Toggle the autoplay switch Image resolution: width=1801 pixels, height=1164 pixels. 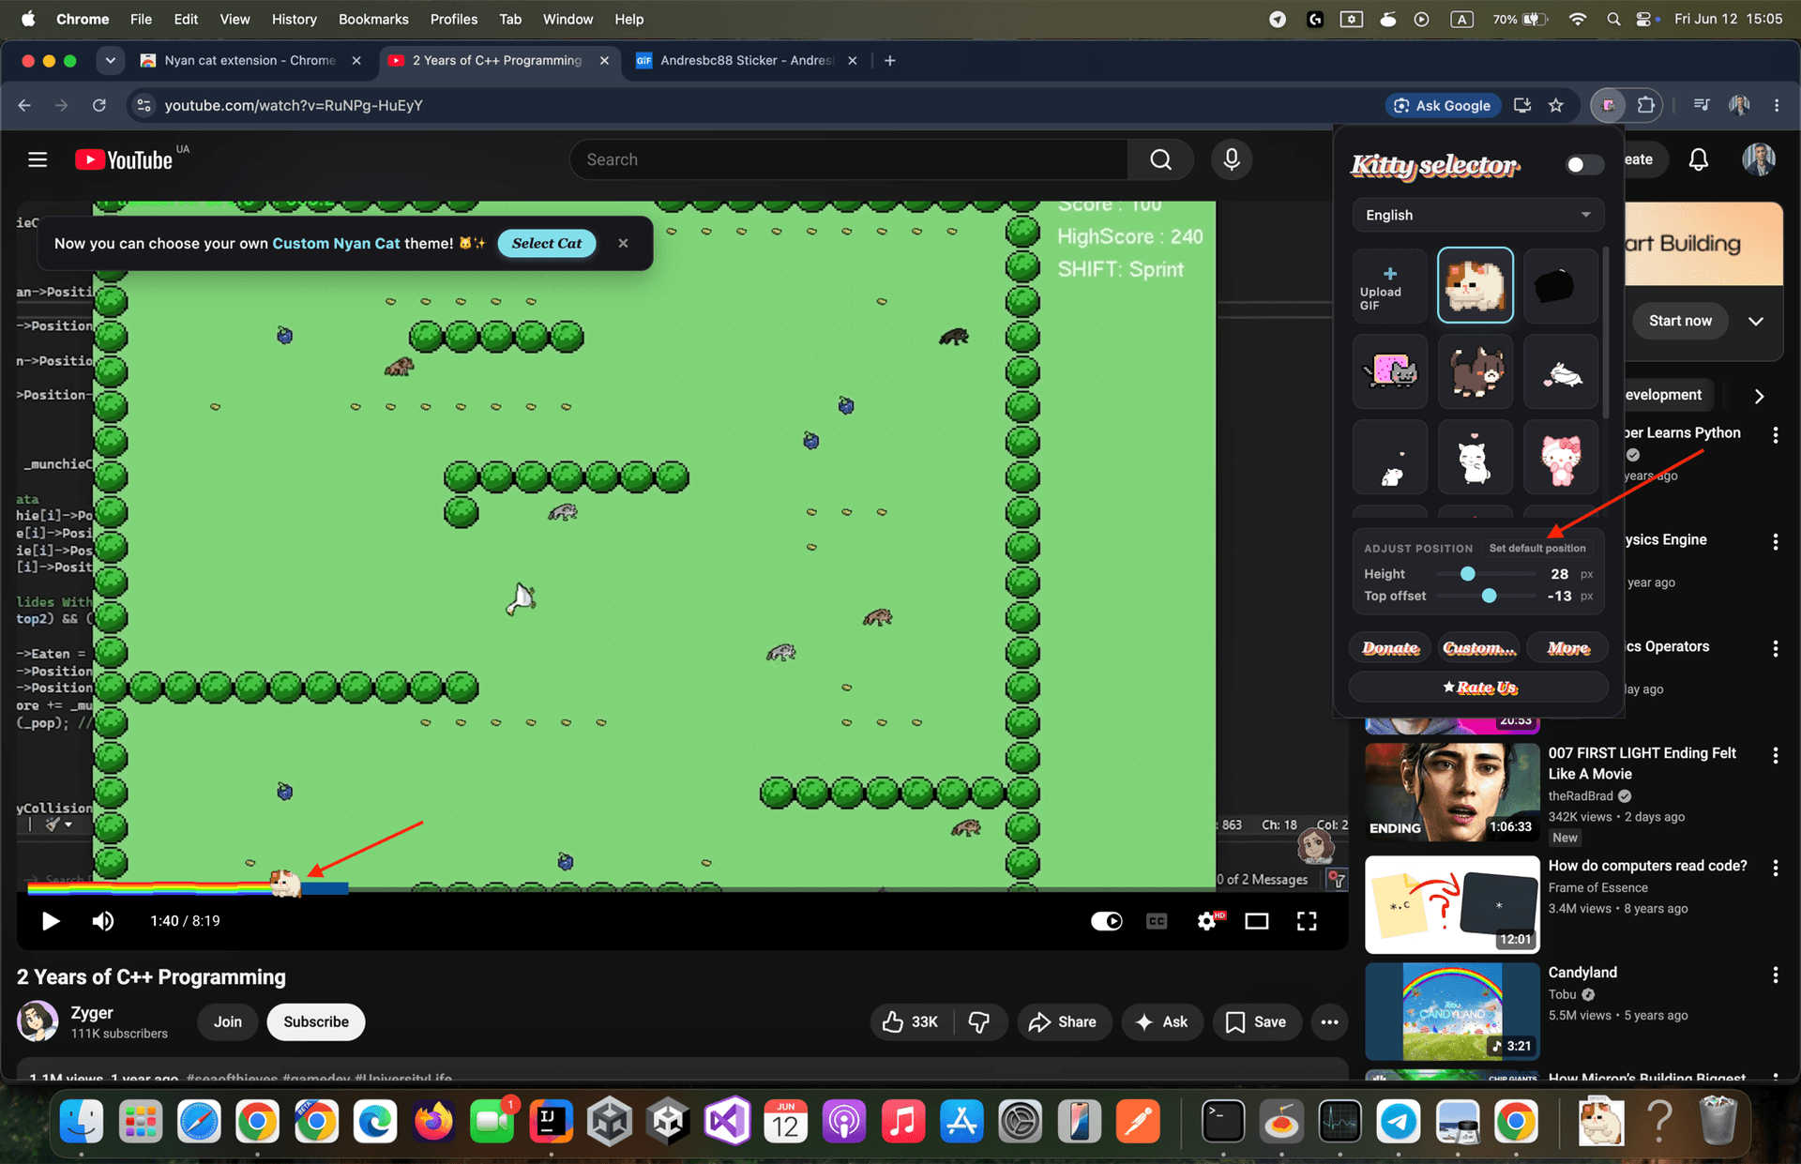[1106, 921]
